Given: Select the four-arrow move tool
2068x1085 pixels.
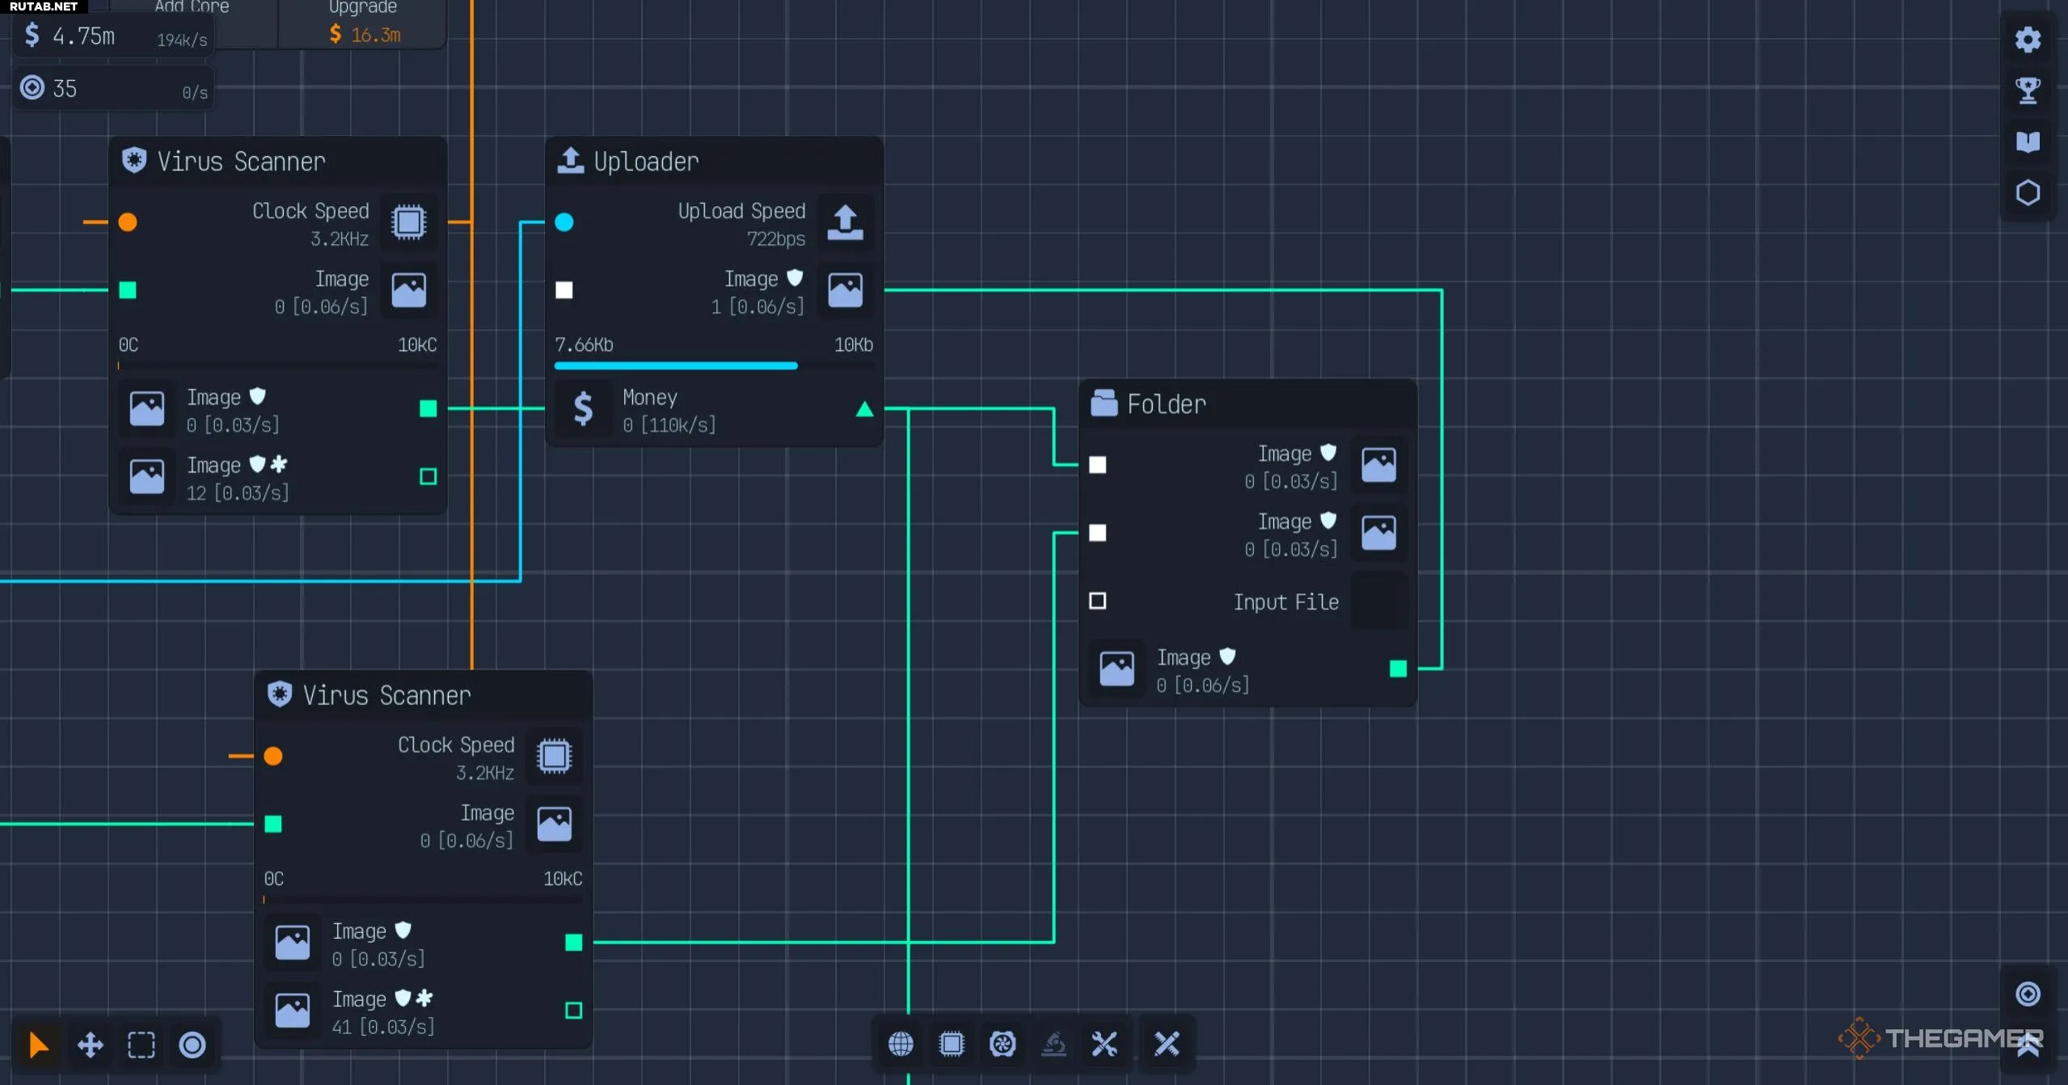Looking at the screenshot, I should (x=90, y=1045).
